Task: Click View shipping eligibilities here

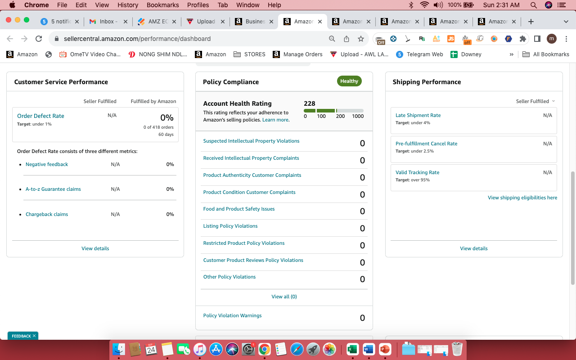Action: [x=522, y=198]
